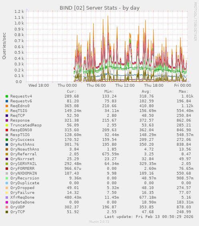Click the light blue QryDuplicate legend swatch
Viewport: 199px width, 226px height.
tap(7, 183)
